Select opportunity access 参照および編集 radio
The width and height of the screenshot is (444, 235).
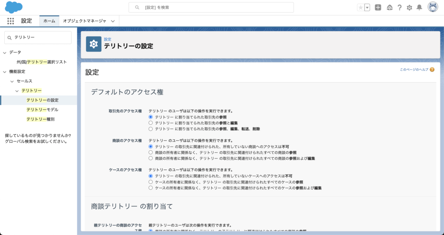(150, 158)
